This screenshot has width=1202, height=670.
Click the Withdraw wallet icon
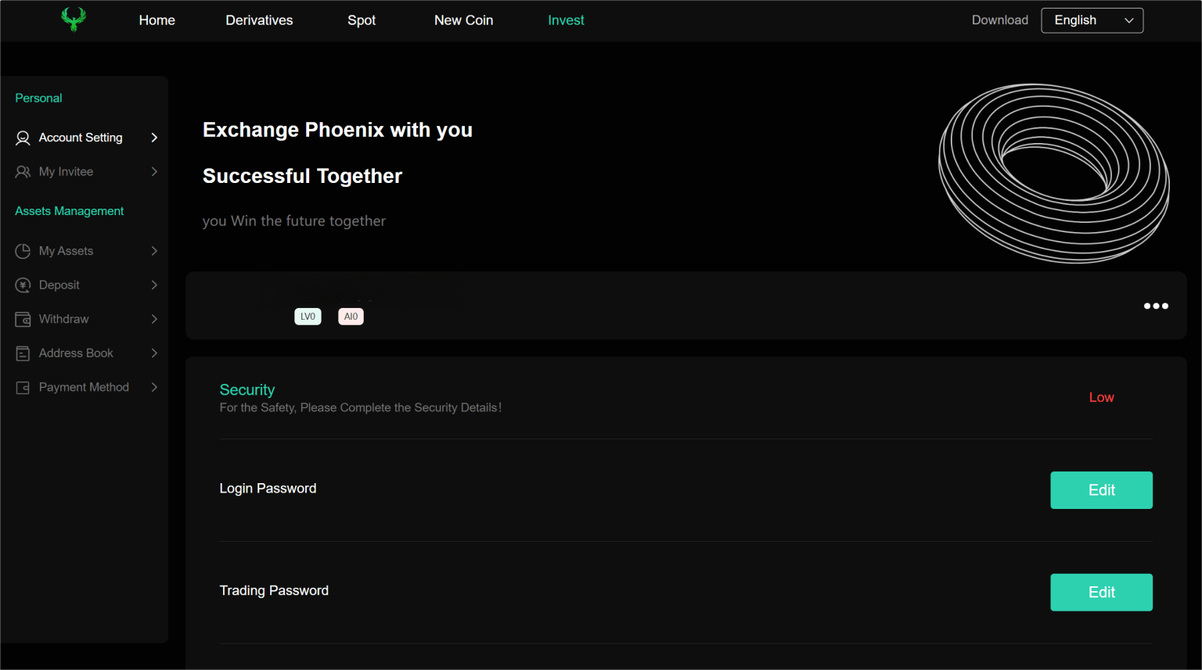[23, 319]
